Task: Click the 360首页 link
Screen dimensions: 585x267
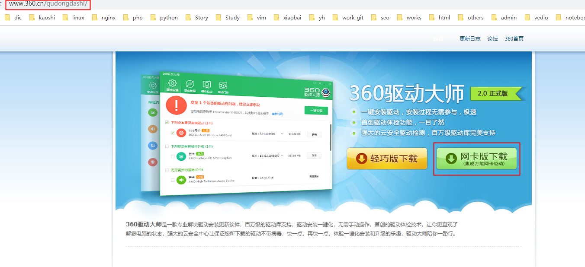Action: pyautogui.click(x=514, y=39)
